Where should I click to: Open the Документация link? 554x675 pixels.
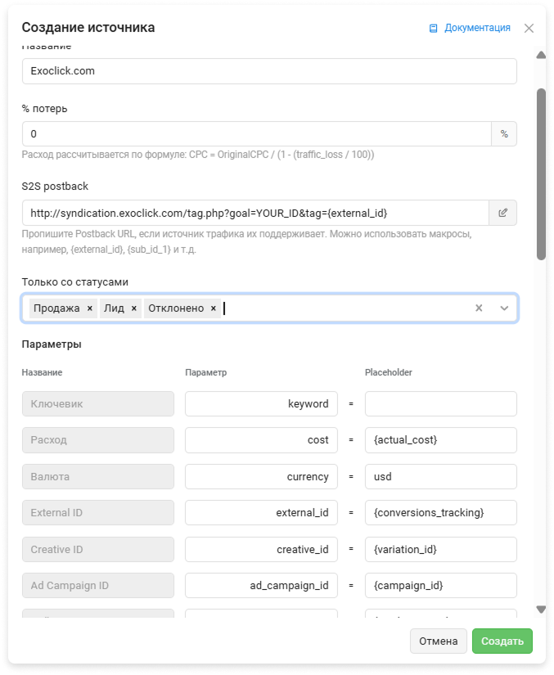[477, 28]
